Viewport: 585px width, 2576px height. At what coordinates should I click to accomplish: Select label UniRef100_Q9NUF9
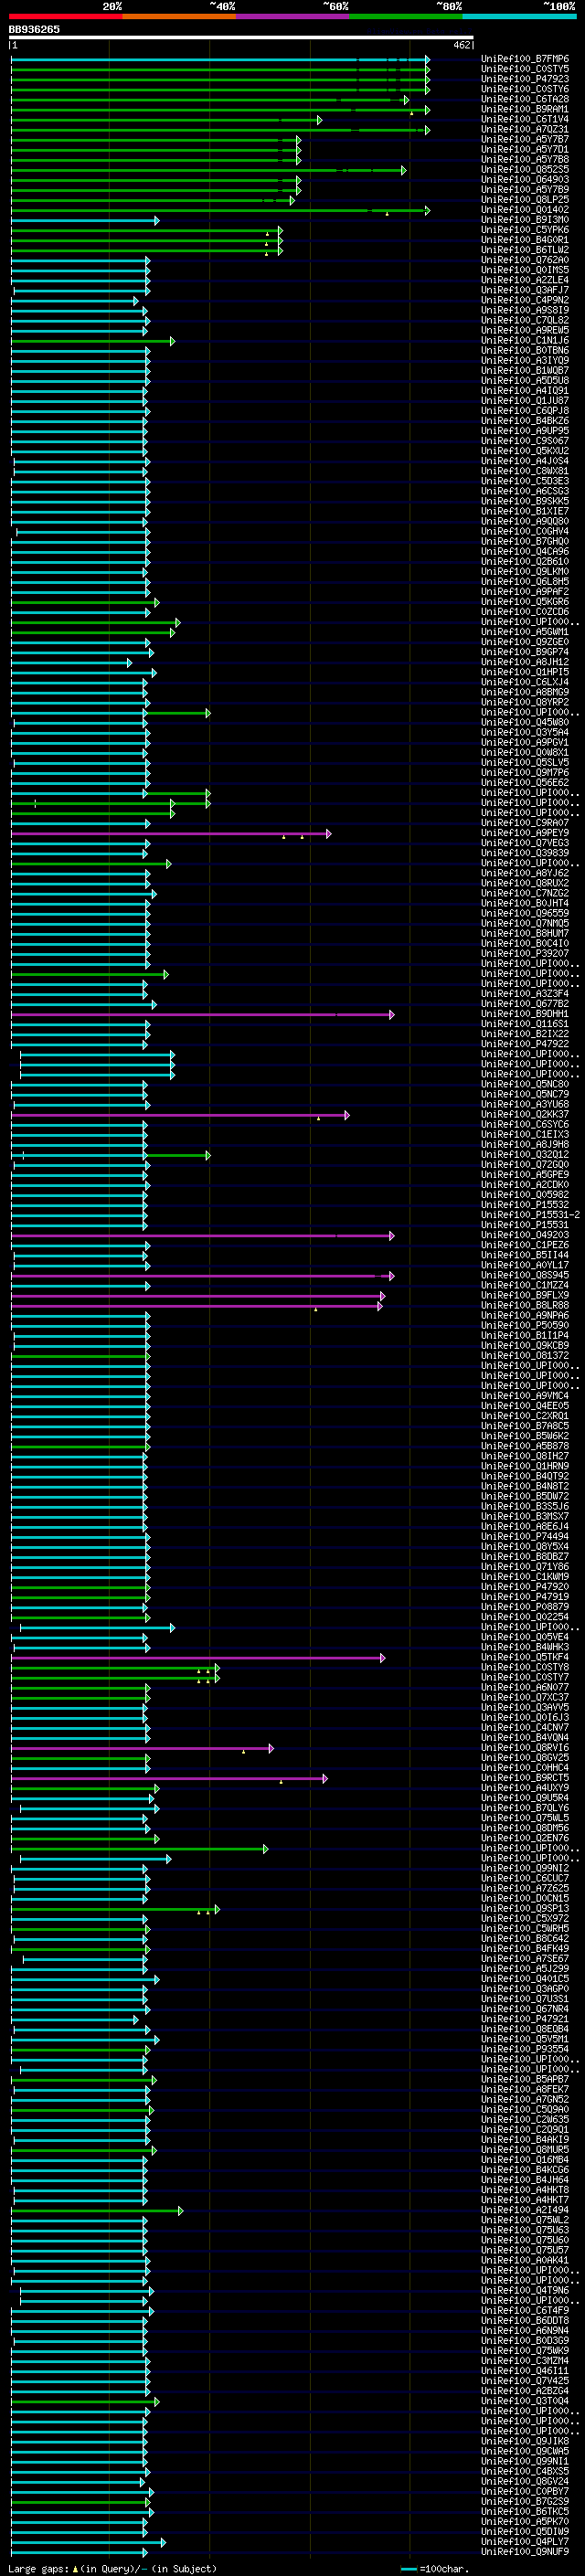click(525, 2552)
